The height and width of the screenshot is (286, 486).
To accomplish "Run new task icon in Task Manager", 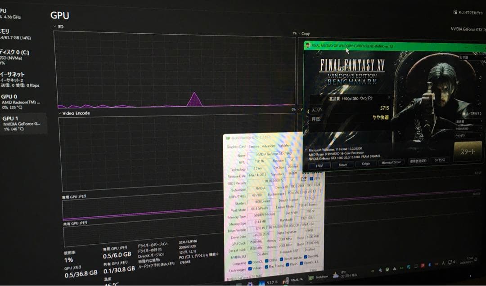I will (455, 12).
